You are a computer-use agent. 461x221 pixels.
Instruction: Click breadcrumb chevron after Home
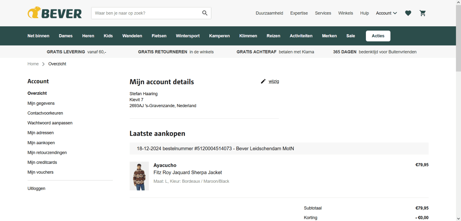[x=43, y=64]
